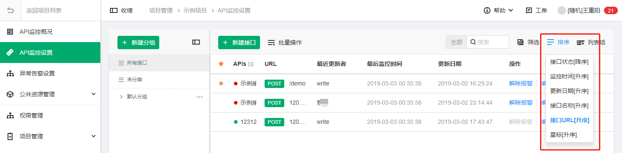Toggle the star on the /demo row

pyautogui.click(x=221, y=83)
